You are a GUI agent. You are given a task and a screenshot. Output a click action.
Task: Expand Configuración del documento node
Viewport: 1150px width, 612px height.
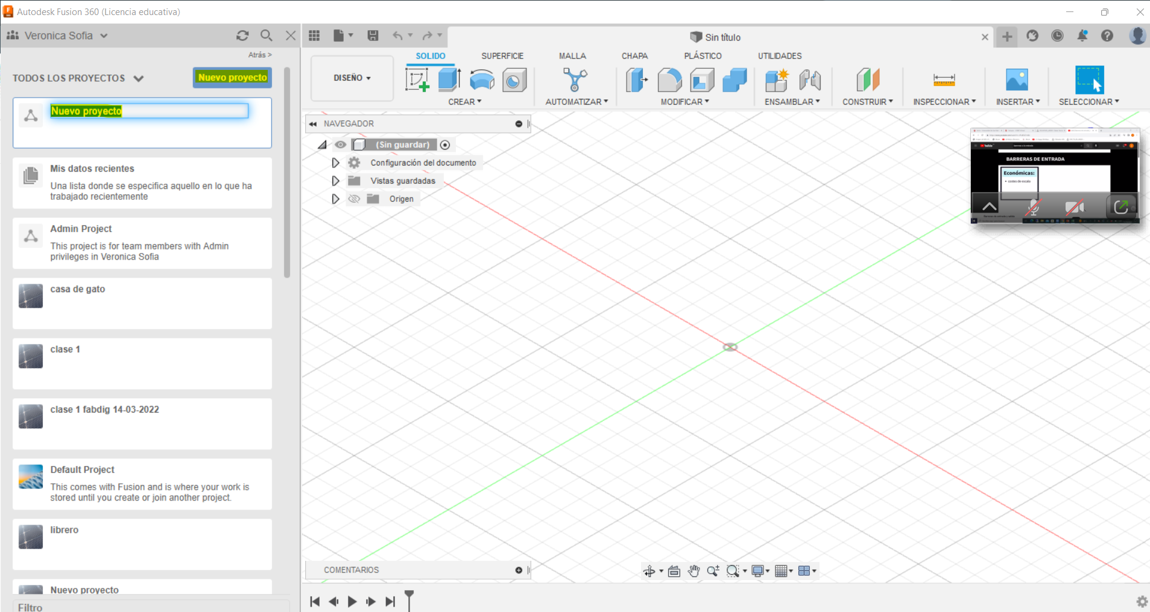(335, 163)
